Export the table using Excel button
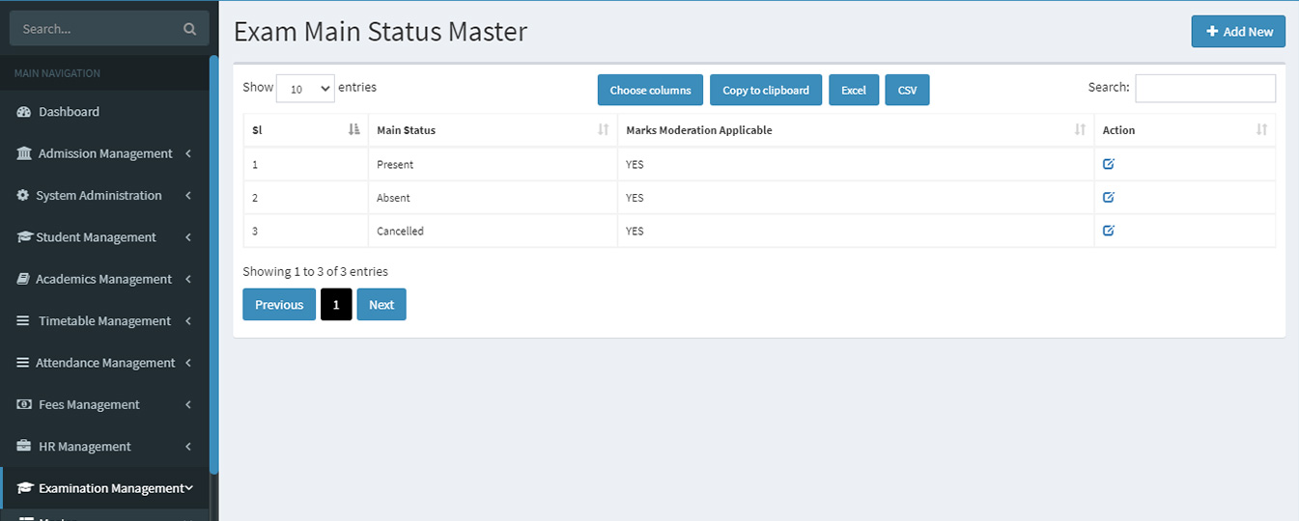The image size is (1299, 521). [854, 91]
